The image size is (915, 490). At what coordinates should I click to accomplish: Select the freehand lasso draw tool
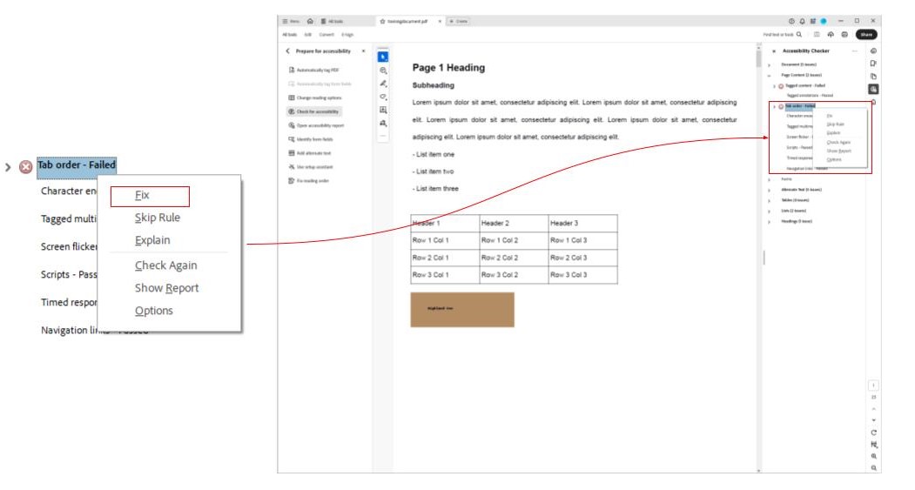[383, 97]
